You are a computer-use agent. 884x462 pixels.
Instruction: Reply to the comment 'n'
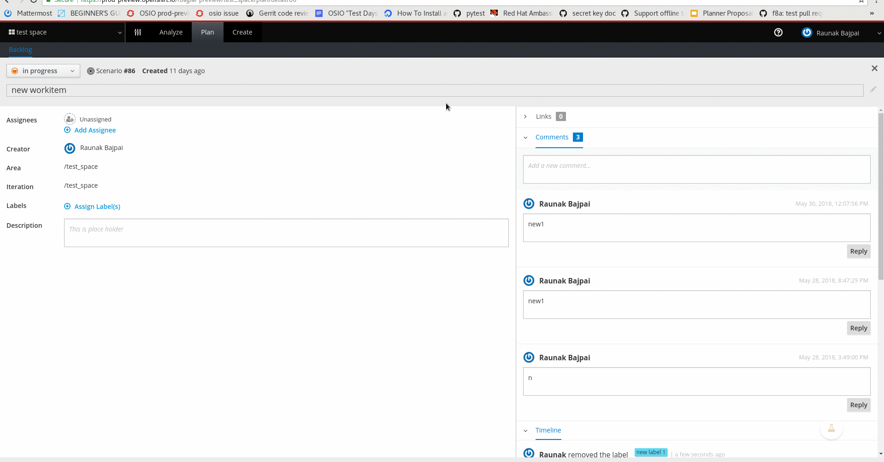tap(859, 405)
